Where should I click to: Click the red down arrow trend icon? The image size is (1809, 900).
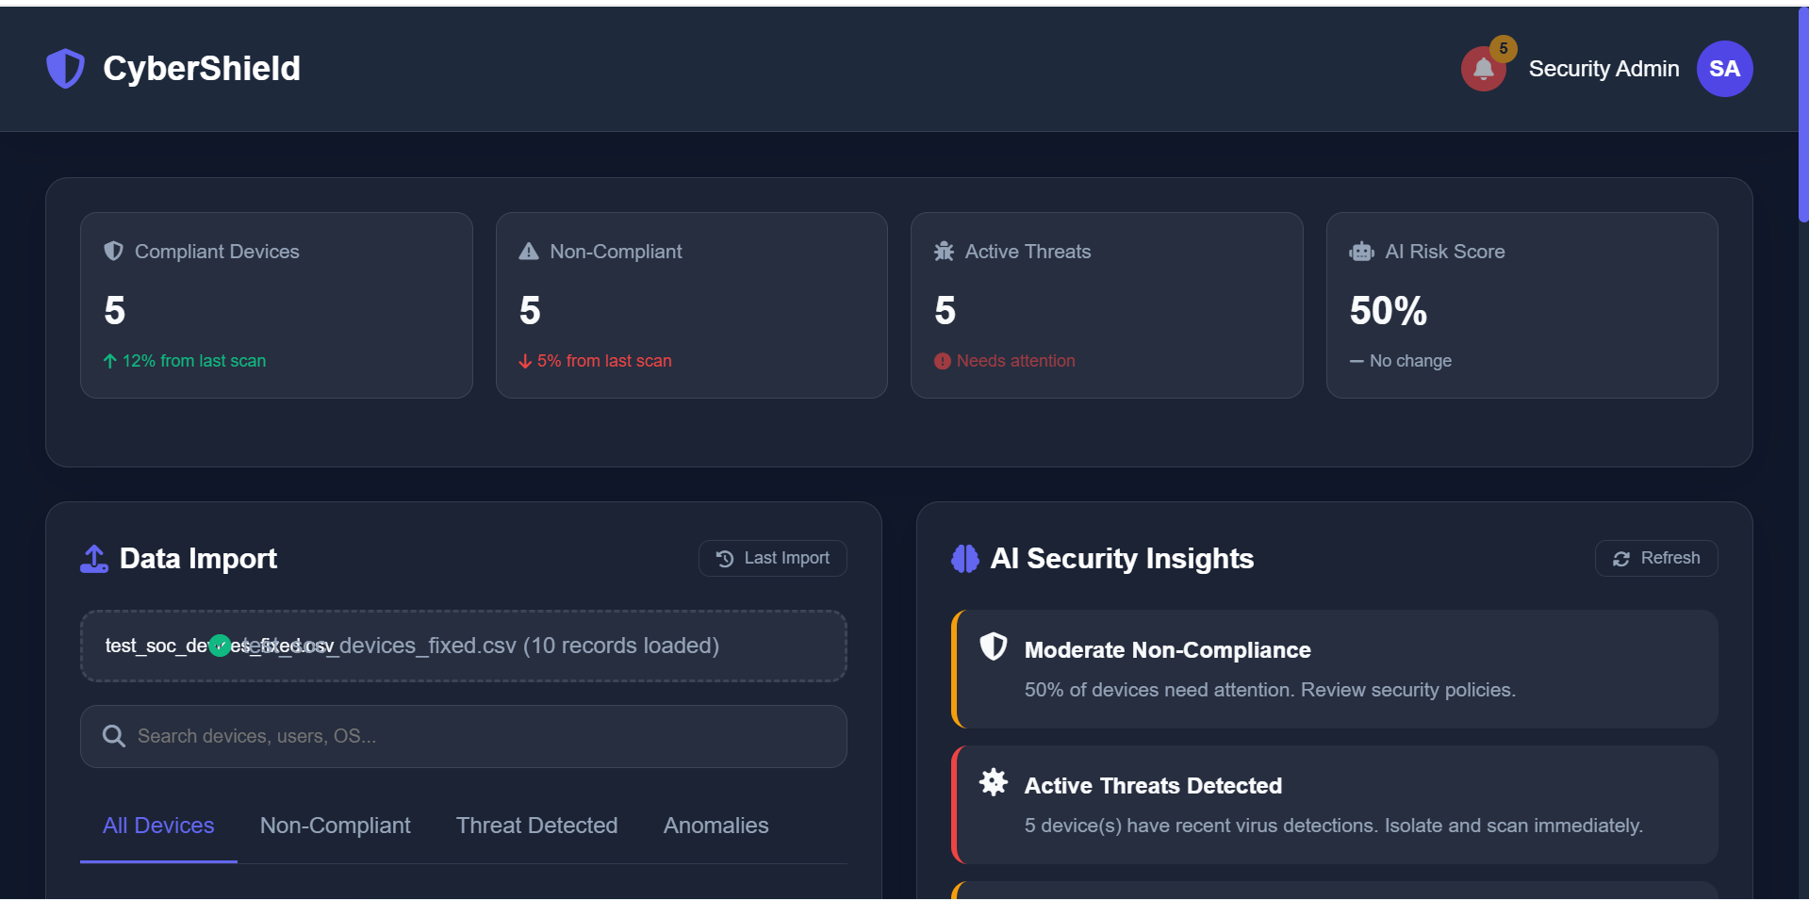pyautogui.click(x=525, y=361)
